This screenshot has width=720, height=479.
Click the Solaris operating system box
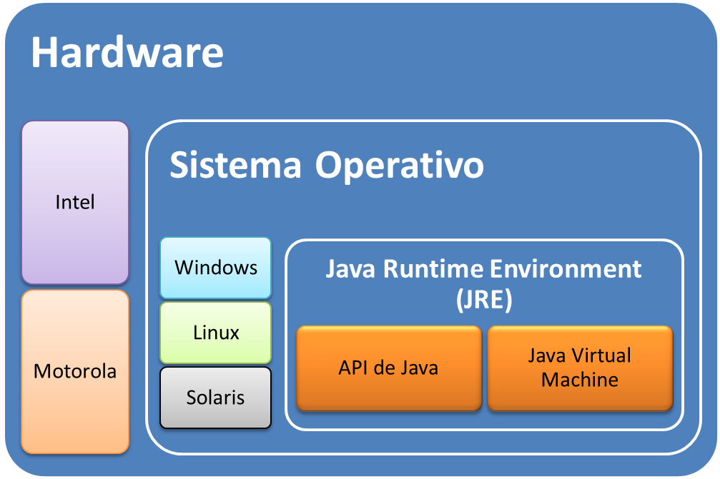[x=215, y=397]
